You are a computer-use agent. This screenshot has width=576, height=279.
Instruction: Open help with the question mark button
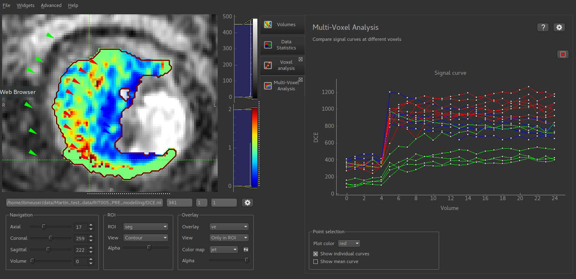[543, 27]
